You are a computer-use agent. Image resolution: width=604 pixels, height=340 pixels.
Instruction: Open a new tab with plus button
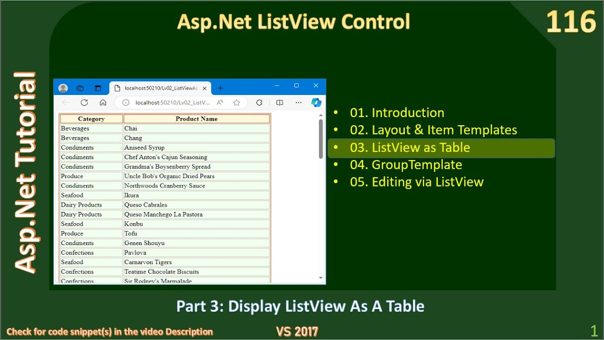pos(220,88)
